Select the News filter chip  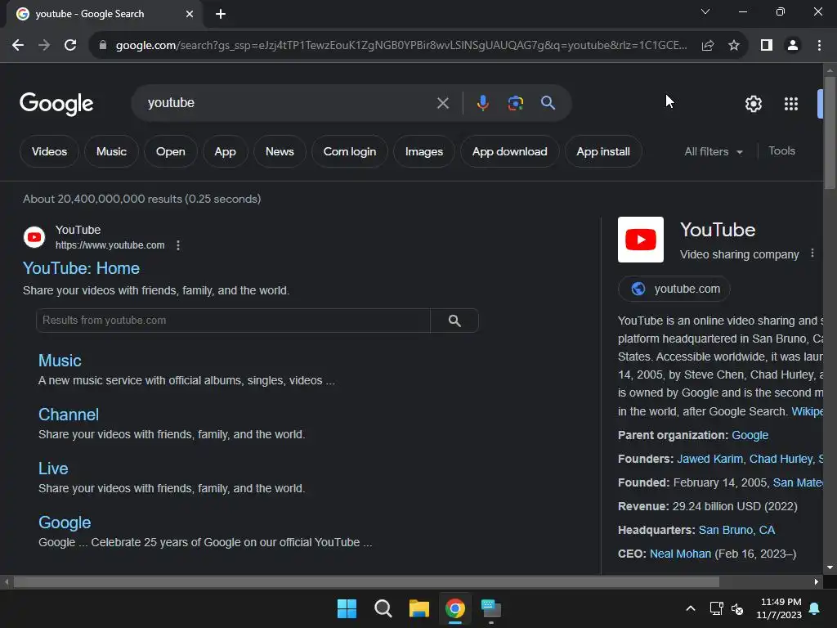pyautogui.click(x=280, y=151)
